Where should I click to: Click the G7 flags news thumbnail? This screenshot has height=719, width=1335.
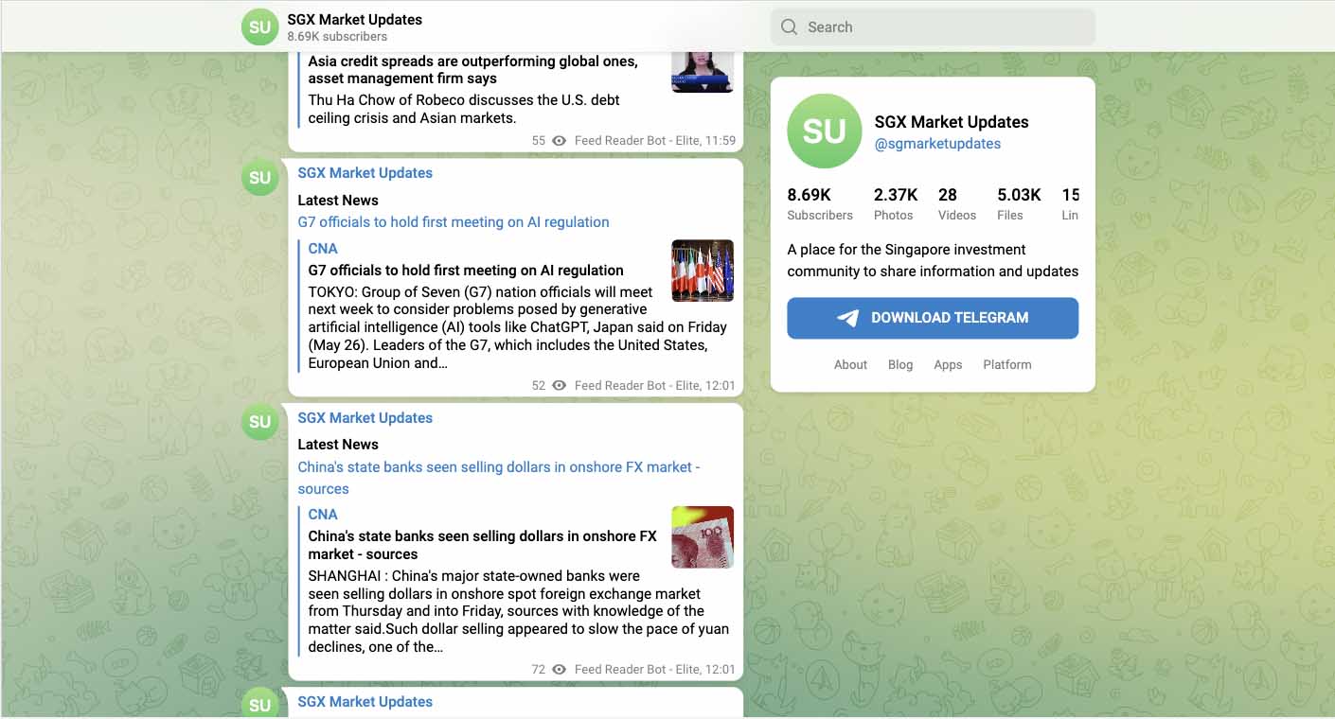(703, 271)
